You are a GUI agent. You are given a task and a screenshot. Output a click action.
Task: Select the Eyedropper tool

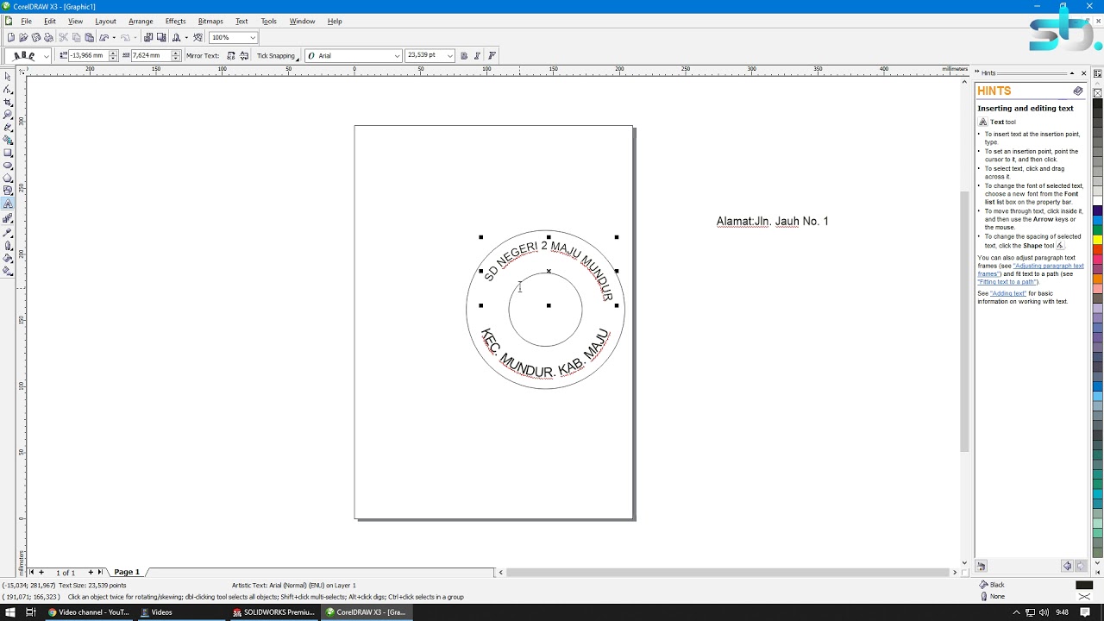pyautogui.click(x=8, y=232)
